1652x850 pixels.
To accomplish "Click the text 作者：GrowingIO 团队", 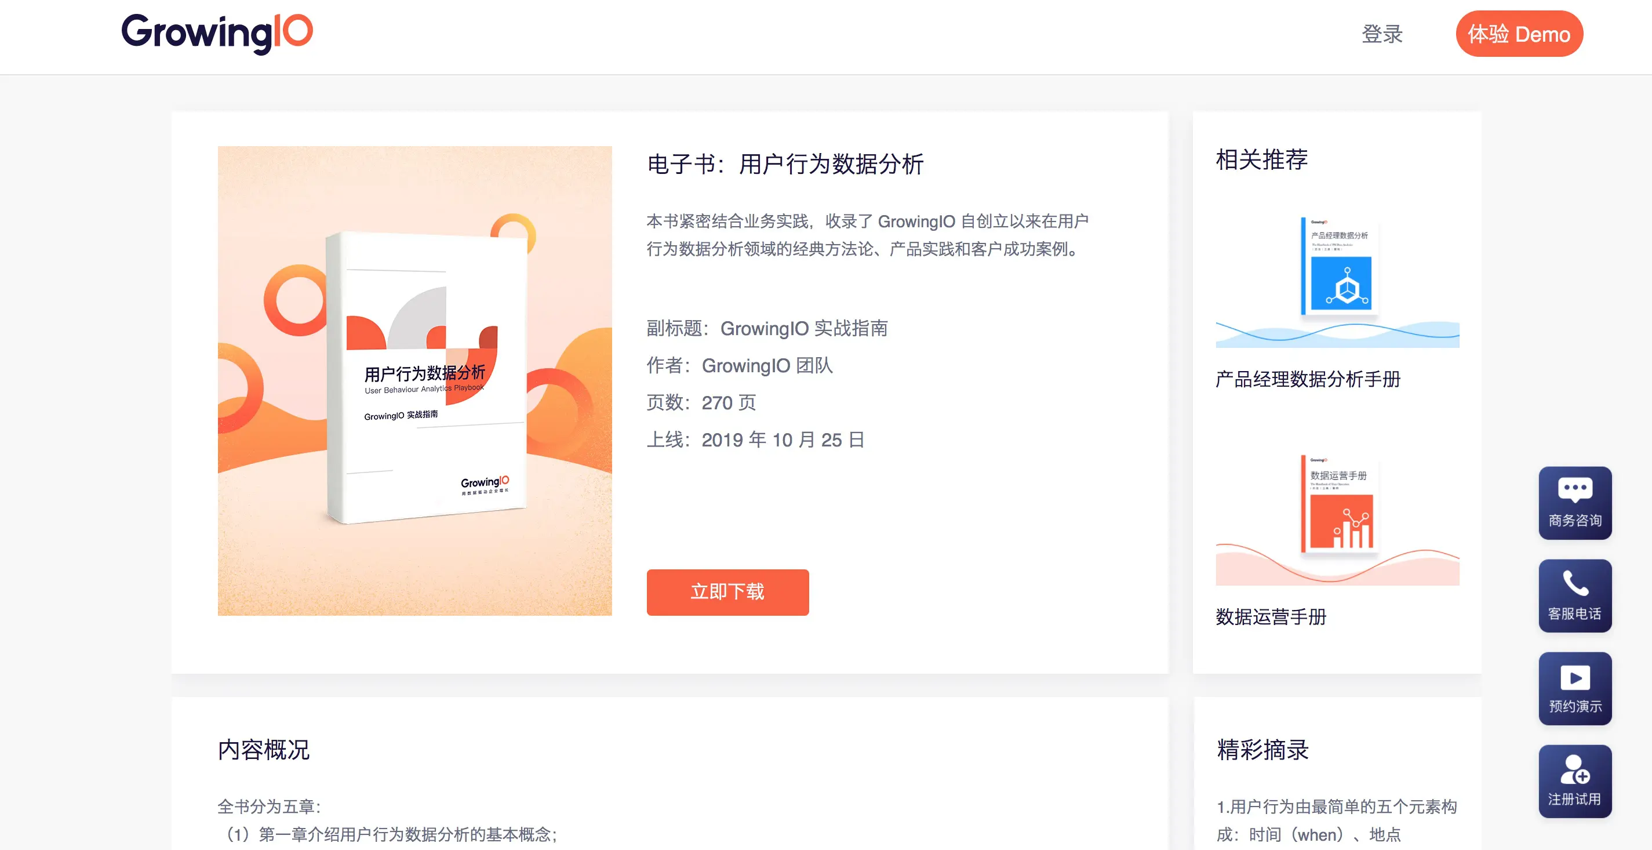I will tap(740, 366).
